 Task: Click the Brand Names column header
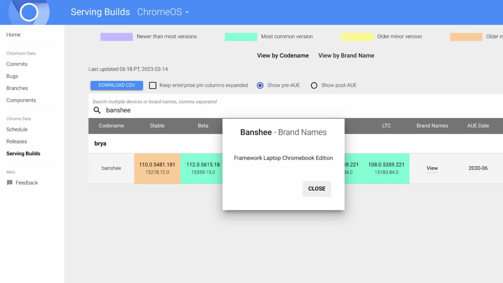pos(432,126)
